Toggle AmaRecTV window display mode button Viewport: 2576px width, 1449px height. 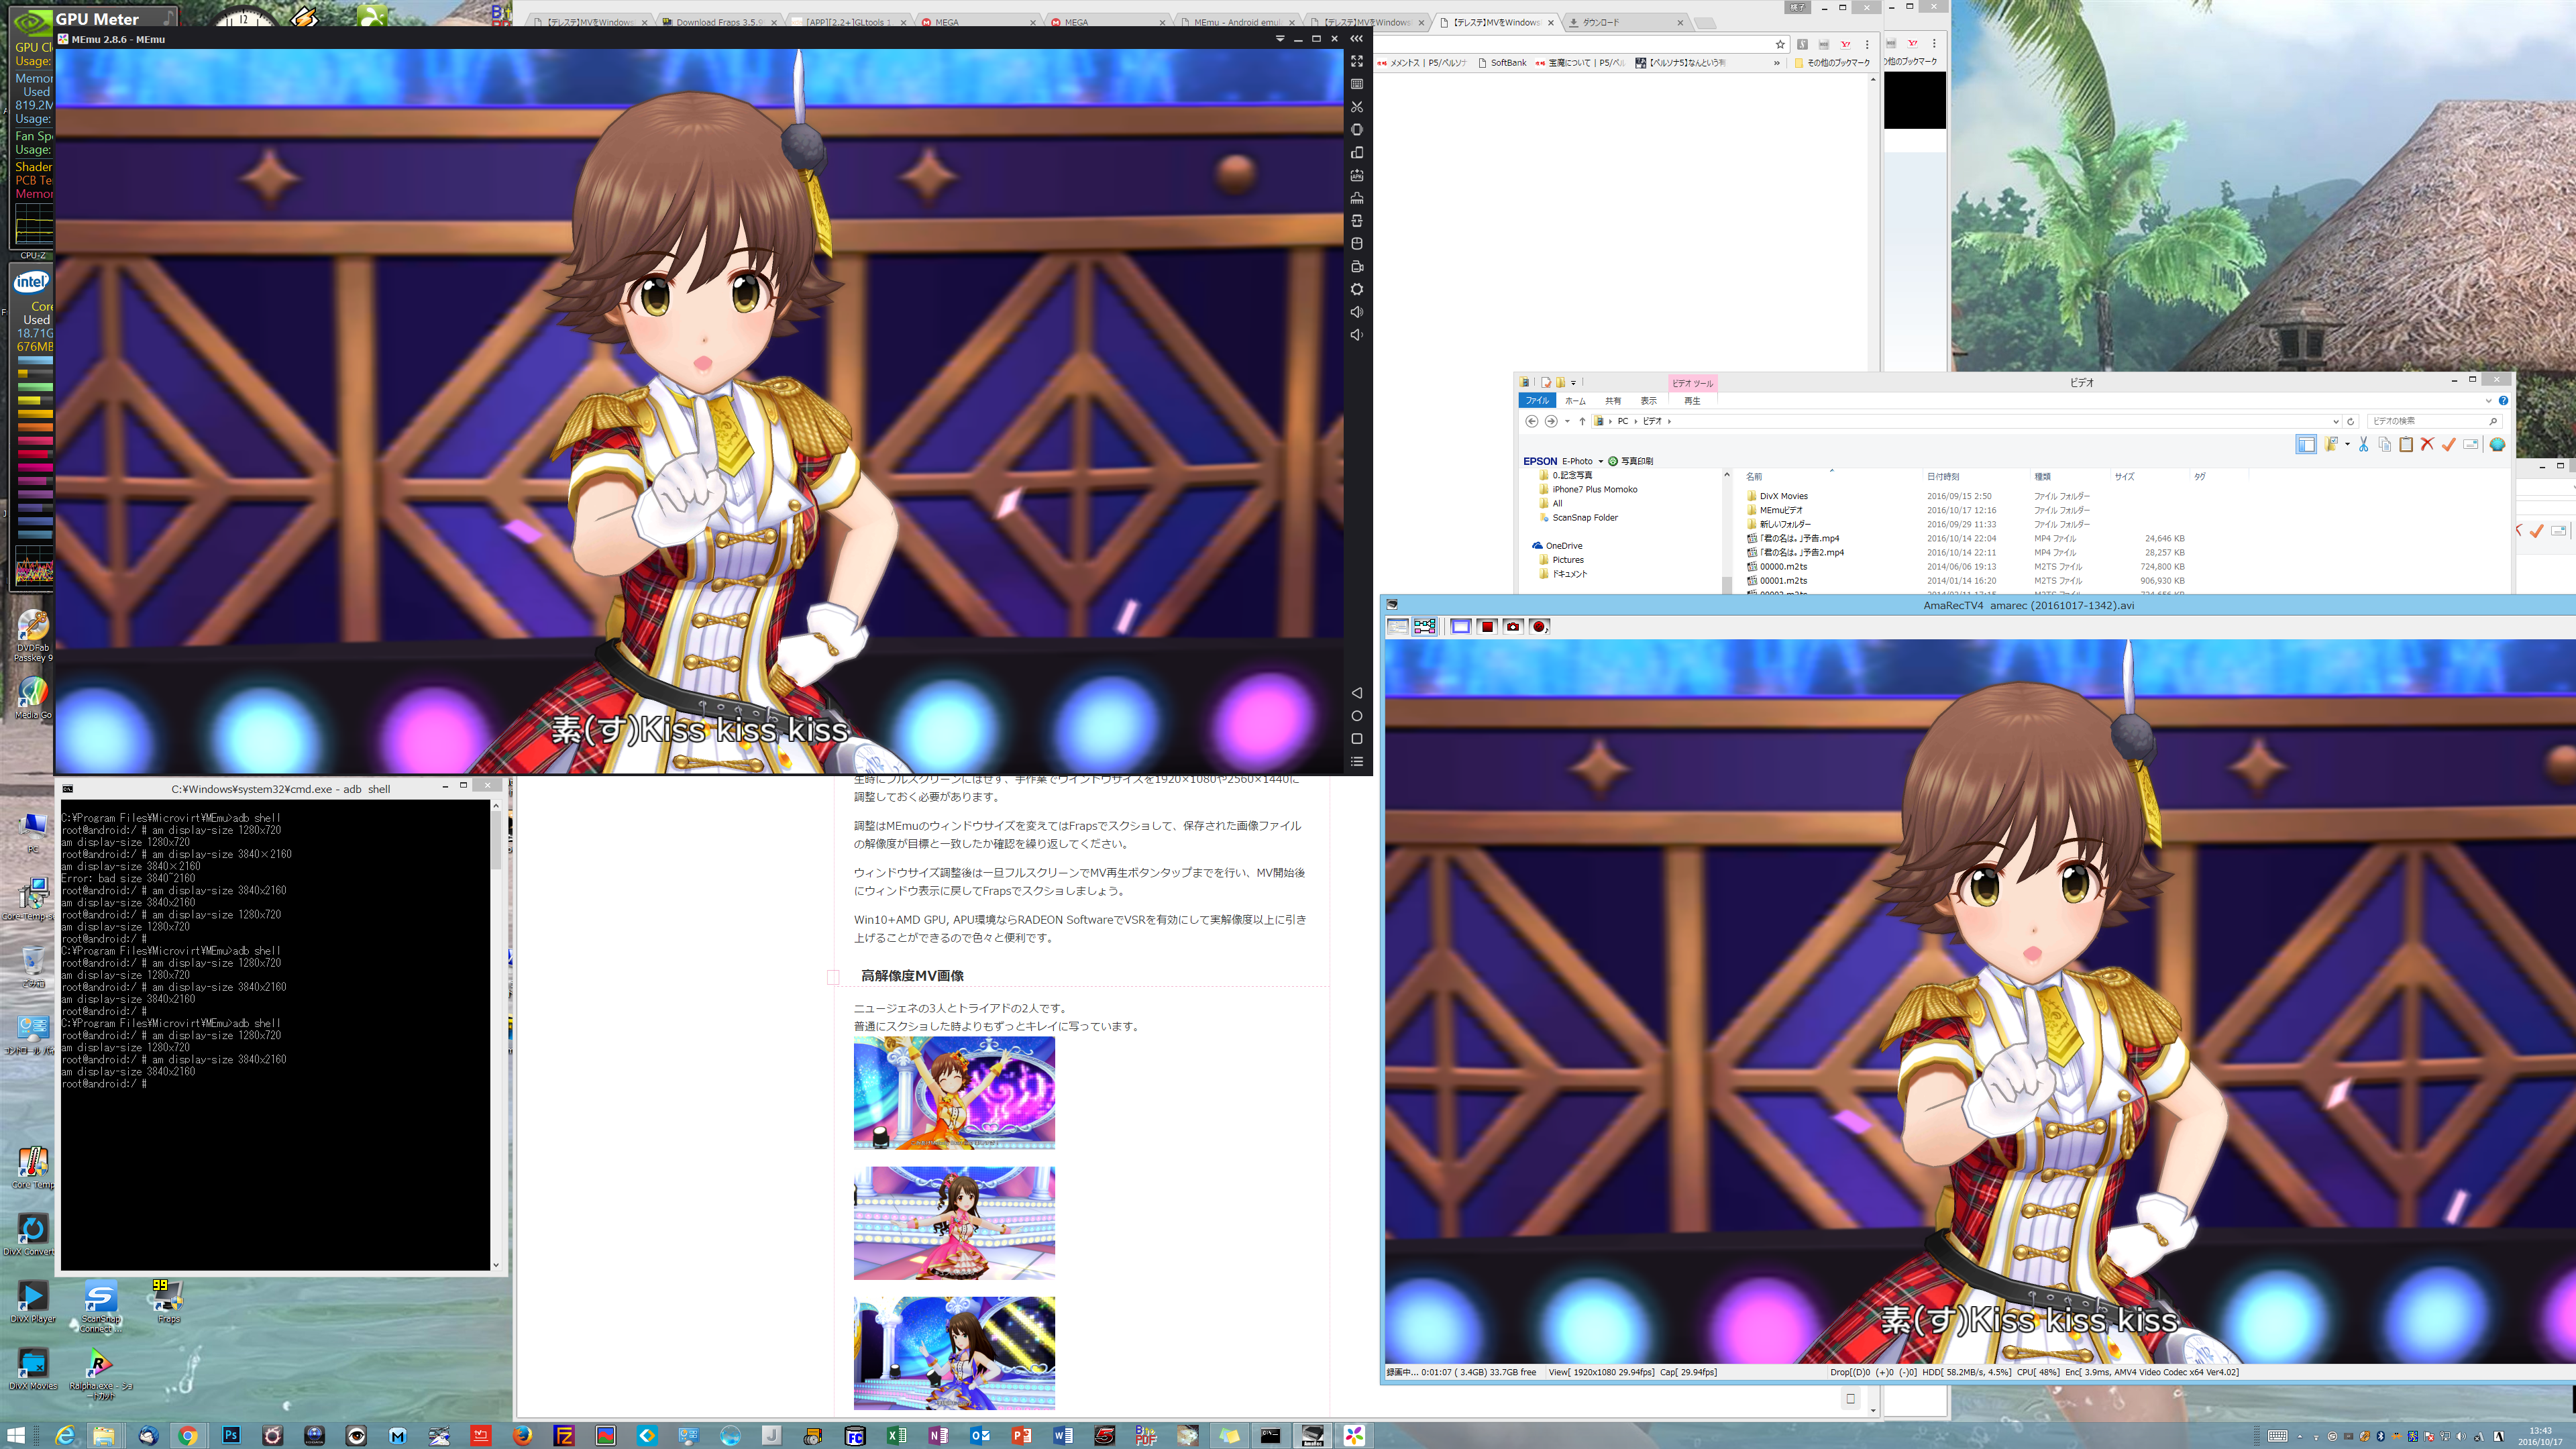coord(1461,627)
